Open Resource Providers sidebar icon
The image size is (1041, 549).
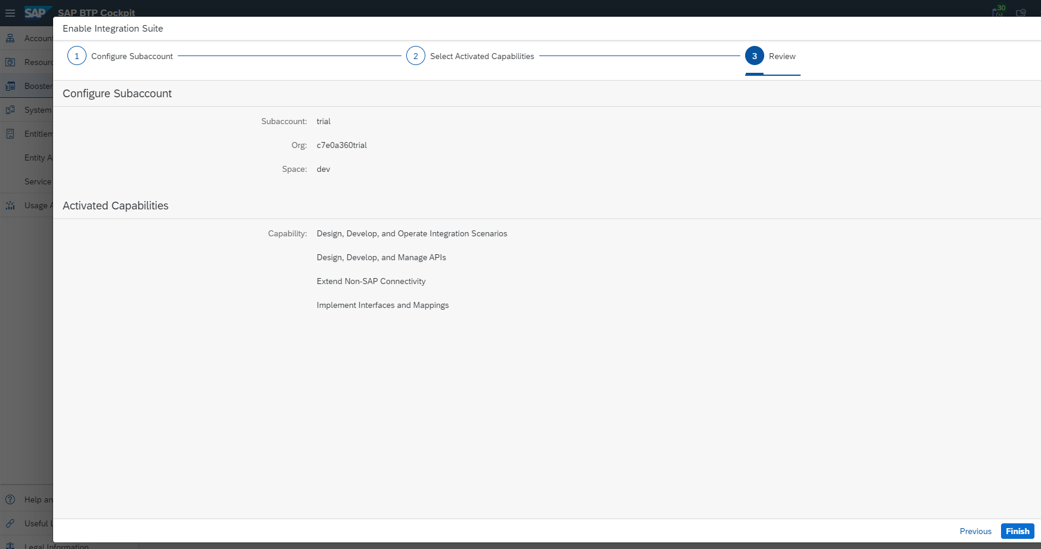(x=10, y=62)
